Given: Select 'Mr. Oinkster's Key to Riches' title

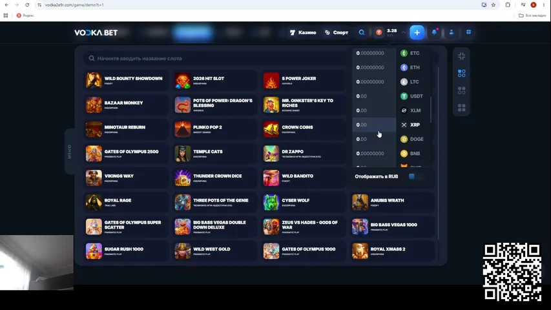Looking at the screenshot, I should click(x=307, y=103).
